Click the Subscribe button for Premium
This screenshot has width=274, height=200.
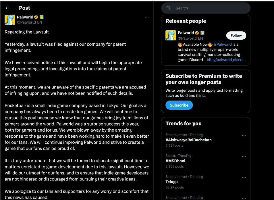179,105
